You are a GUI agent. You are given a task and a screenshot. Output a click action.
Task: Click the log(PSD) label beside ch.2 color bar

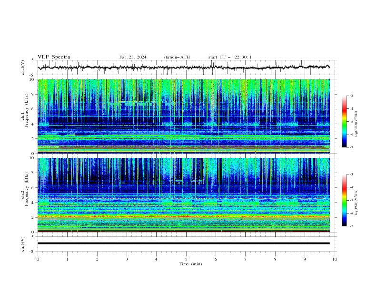[x=356, y=203]
